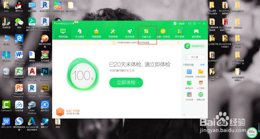Select Microsoft Edge desktop icon

coord(19,41)
